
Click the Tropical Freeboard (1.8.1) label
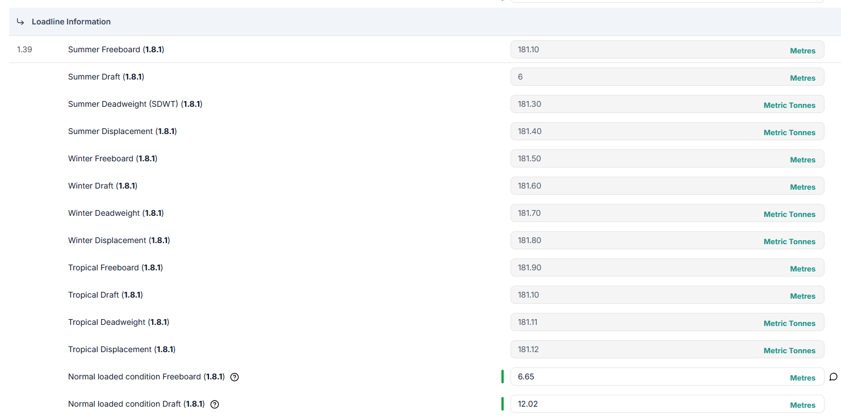click(115, 267)
